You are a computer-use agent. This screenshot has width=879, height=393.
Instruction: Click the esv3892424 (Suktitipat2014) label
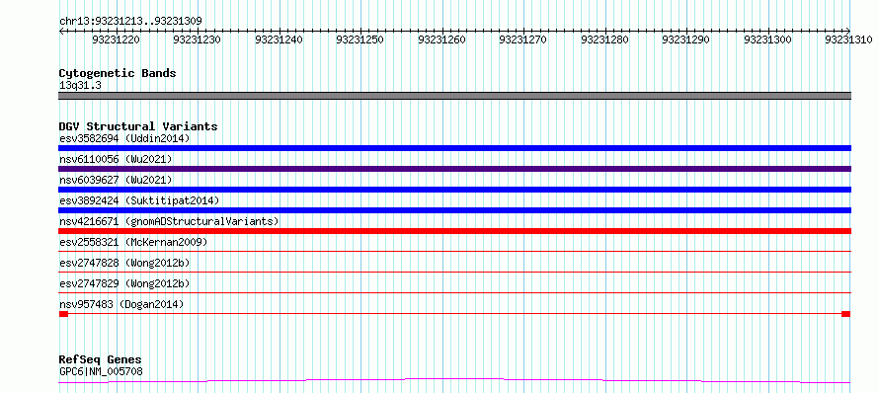(x=139, y=200)
